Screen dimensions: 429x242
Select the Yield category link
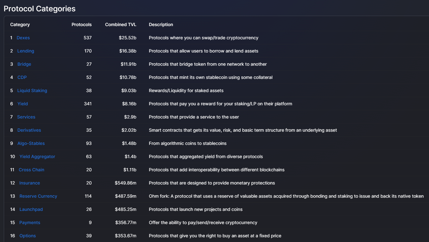23,104
